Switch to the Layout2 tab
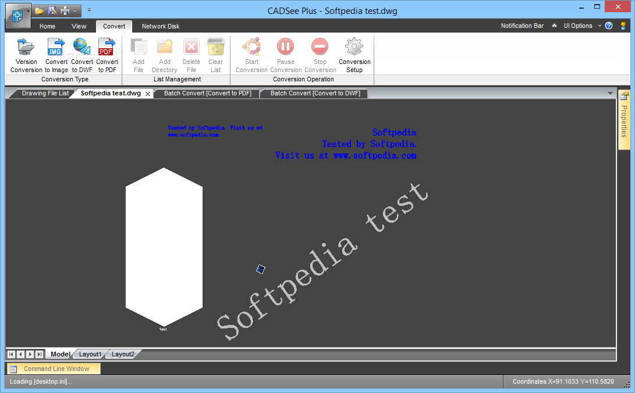635x393 pixels. coord(123,354)
